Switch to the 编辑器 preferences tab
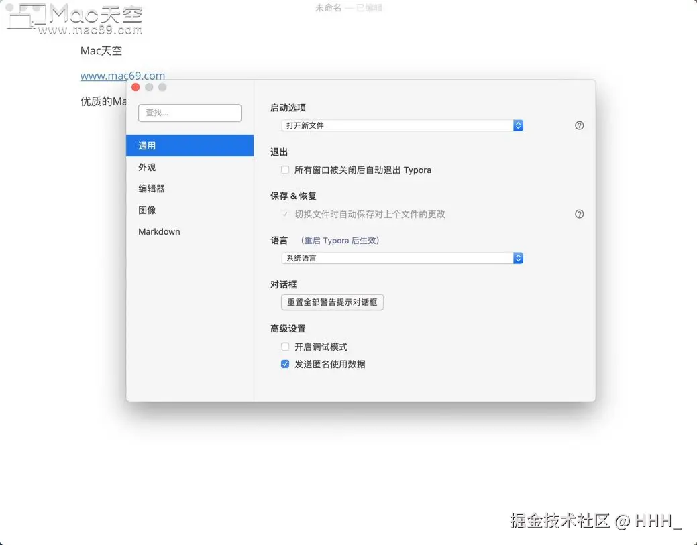The image size is (697, 545). (190, 188)
